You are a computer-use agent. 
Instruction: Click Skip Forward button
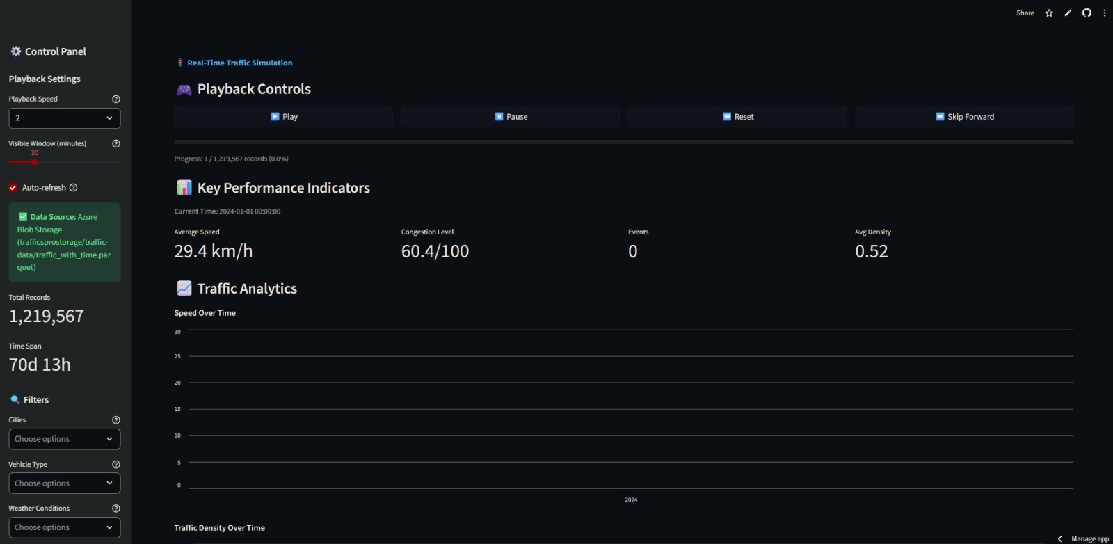click(x=964, y=117)
